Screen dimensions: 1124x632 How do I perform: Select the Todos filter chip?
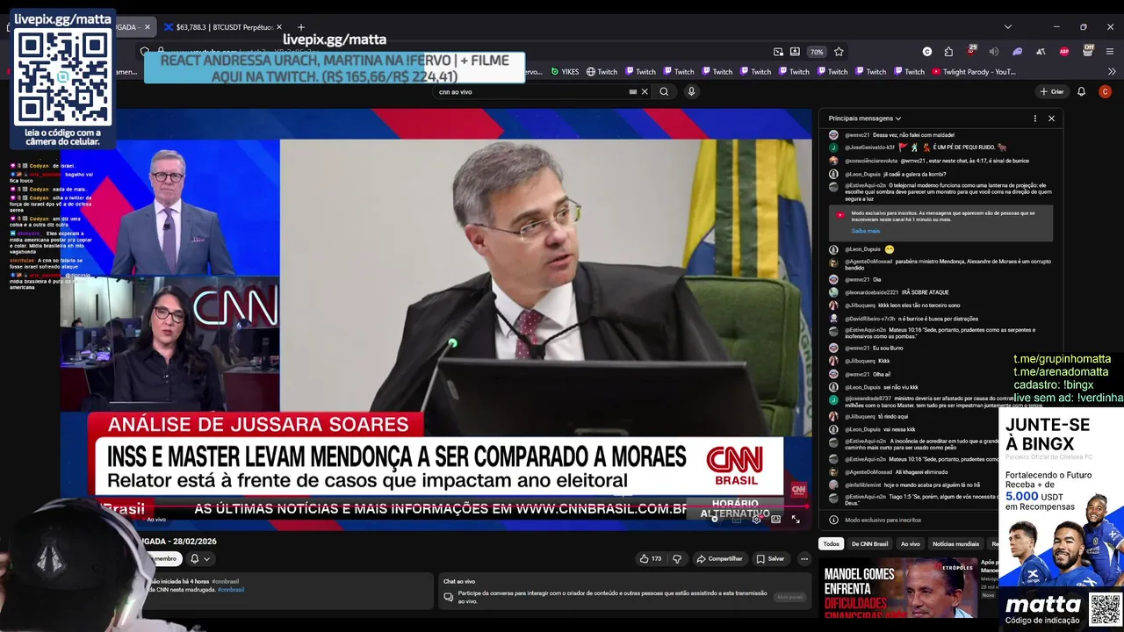pyautogui.click(x=831, y=543)
